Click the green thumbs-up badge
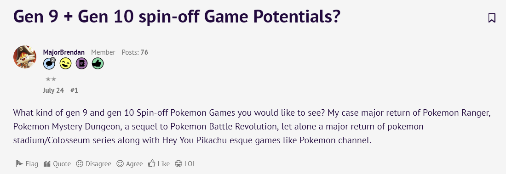This screenshot has height=174, width=506. pos(98,64)
